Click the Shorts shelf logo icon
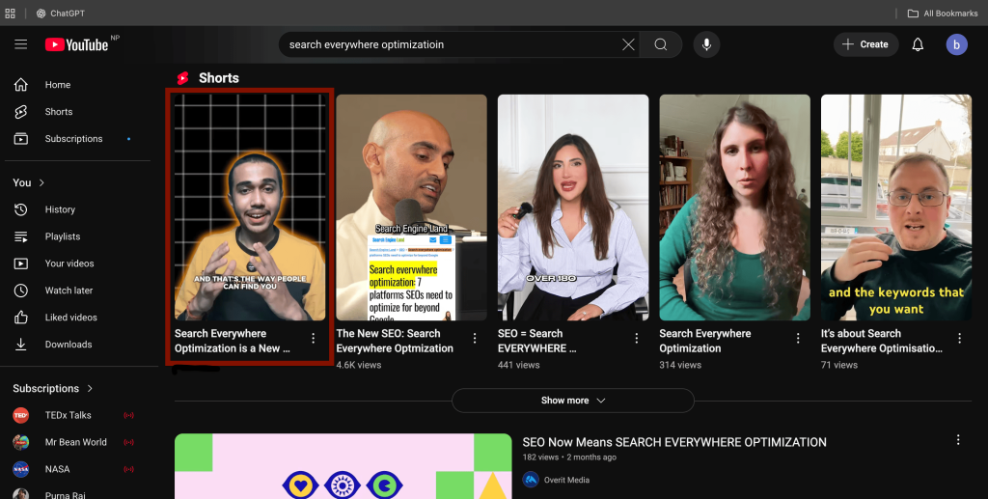Viewport: 988px width, 499px height. (x=182, y=78)
